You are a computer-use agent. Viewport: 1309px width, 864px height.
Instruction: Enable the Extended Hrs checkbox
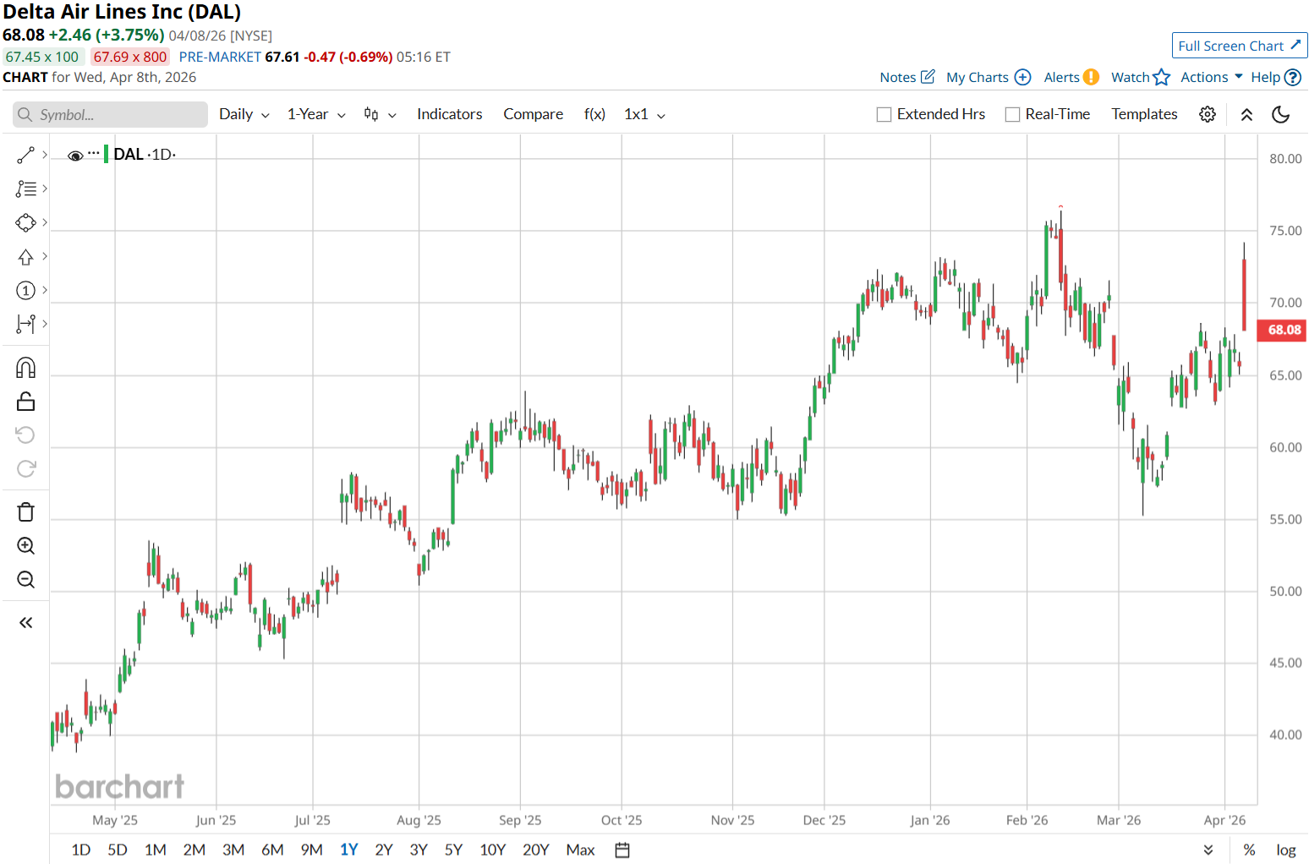tap(885, 114)
